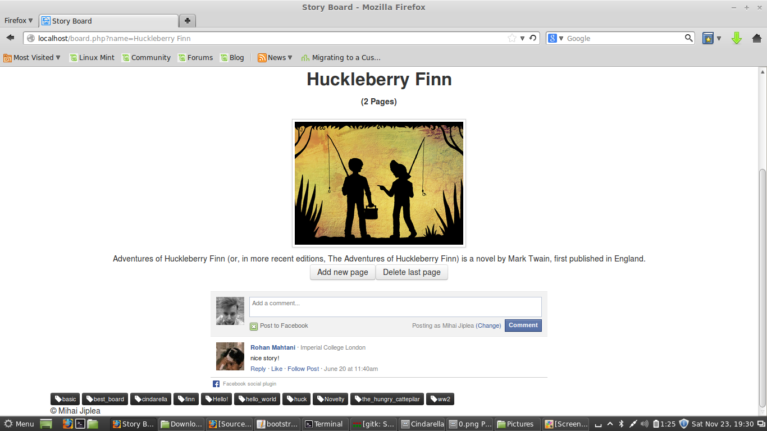The height and width of the screenshot is (431, 767).
Task: Click the Show Desktop taskbar icon
Action: click(46, 424)
